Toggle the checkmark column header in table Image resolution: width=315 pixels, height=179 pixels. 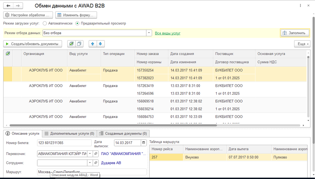tap(8, 54)
